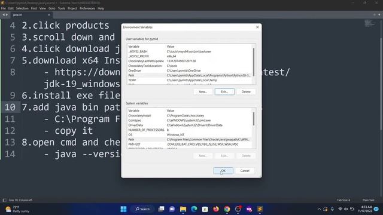Close the java.txt tab

[x=49, y=15]
